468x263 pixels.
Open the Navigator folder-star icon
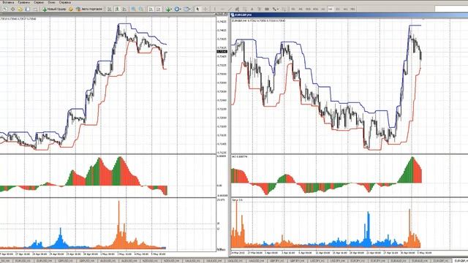click(x=20, y=9)
